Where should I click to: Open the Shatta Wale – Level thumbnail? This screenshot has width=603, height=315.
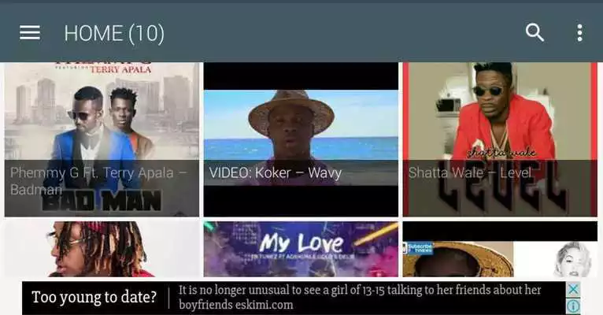[501, 139]
